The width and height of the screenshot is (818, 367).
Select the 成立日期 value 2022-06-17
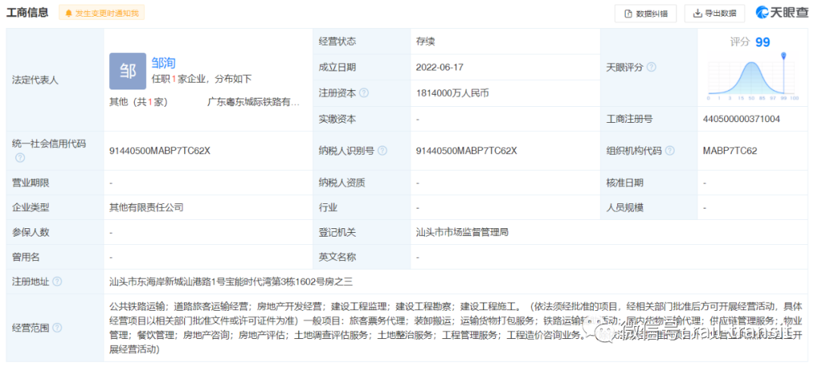tap(440, 67)
